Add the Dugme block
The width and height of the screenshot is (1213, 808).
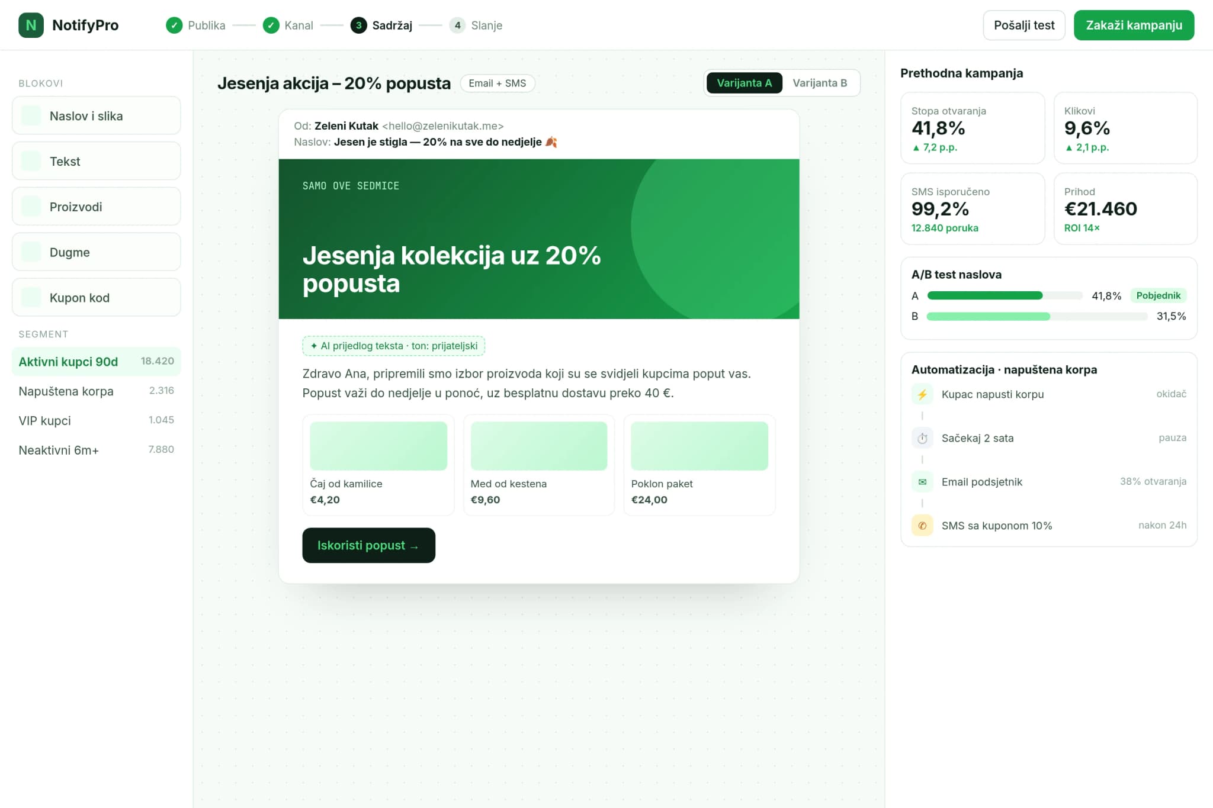coord(96,252)
